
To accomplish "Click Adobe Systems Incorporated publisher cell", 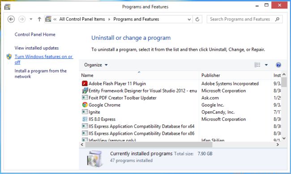I will click(230, 83).
